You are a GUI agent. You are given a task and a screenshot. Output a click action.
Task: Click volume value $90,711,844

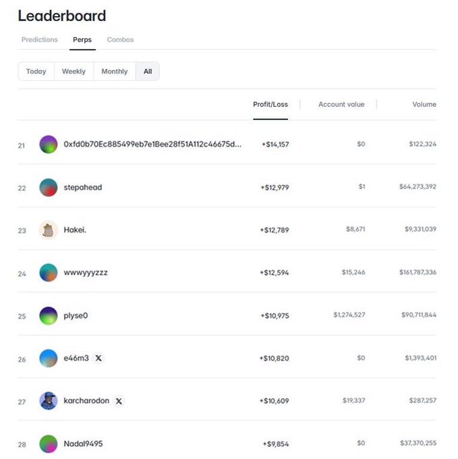[x=419, y=315]
